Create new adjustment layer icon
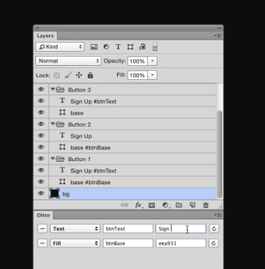This screenshot has height=269, width=265. click(165, 205)
